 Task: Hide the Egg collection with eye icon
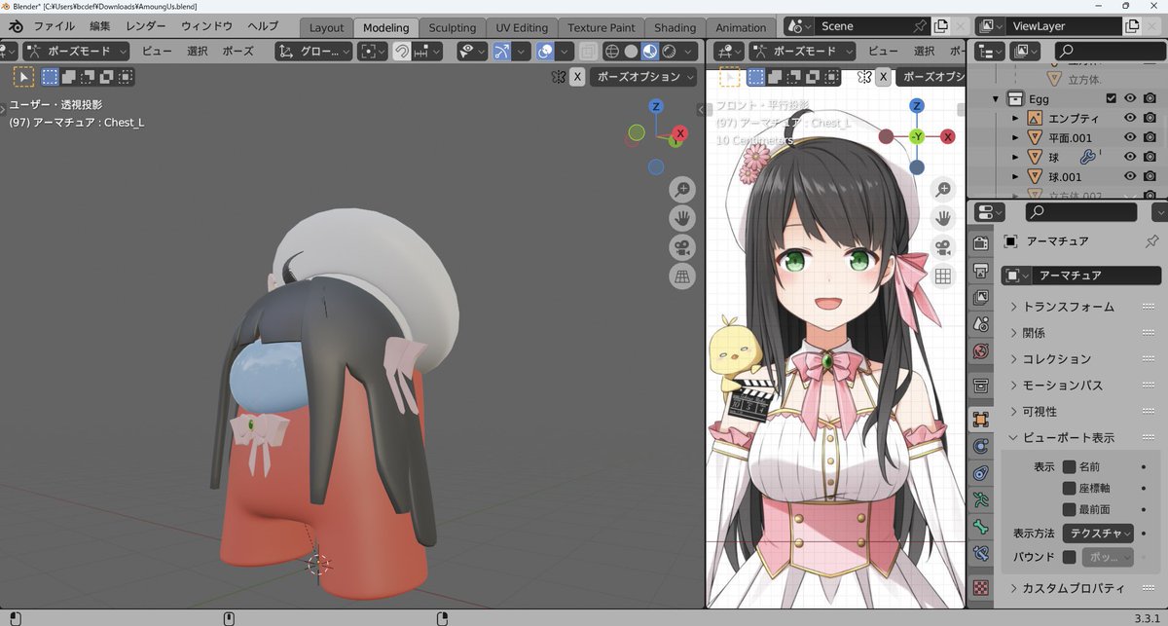1130,98
